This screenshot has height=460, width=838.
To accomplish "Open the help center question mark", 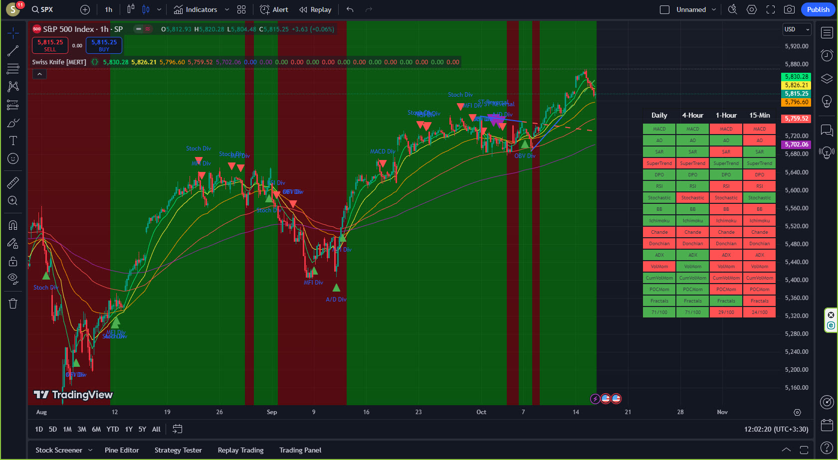I will pos(827,448).
